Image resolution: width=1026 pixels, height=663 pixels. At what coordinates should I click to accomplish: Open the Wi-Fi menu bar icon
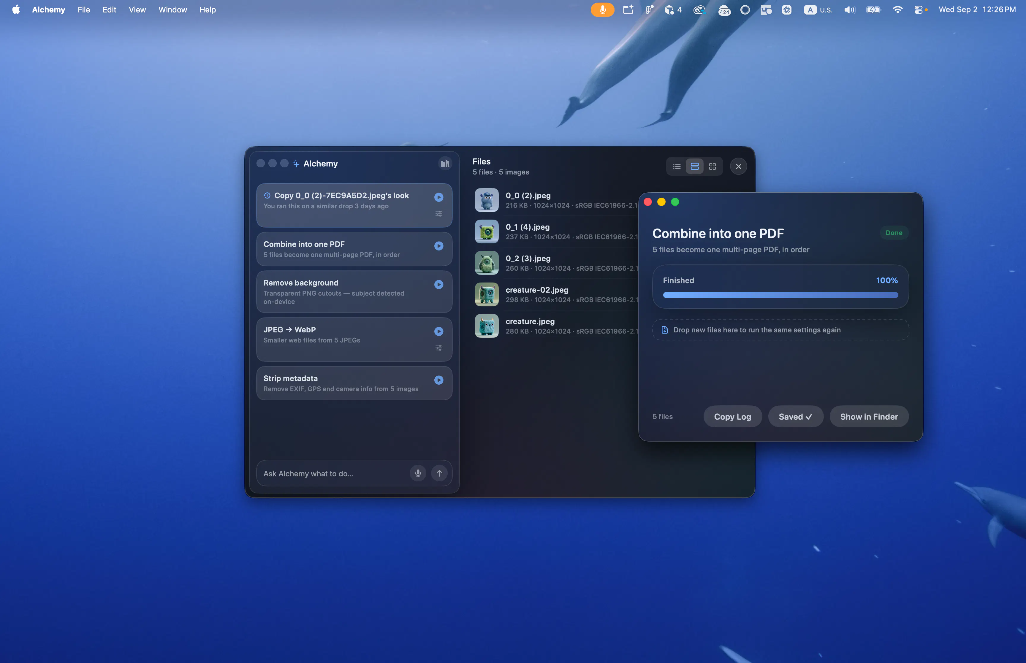tap(897, 9)
